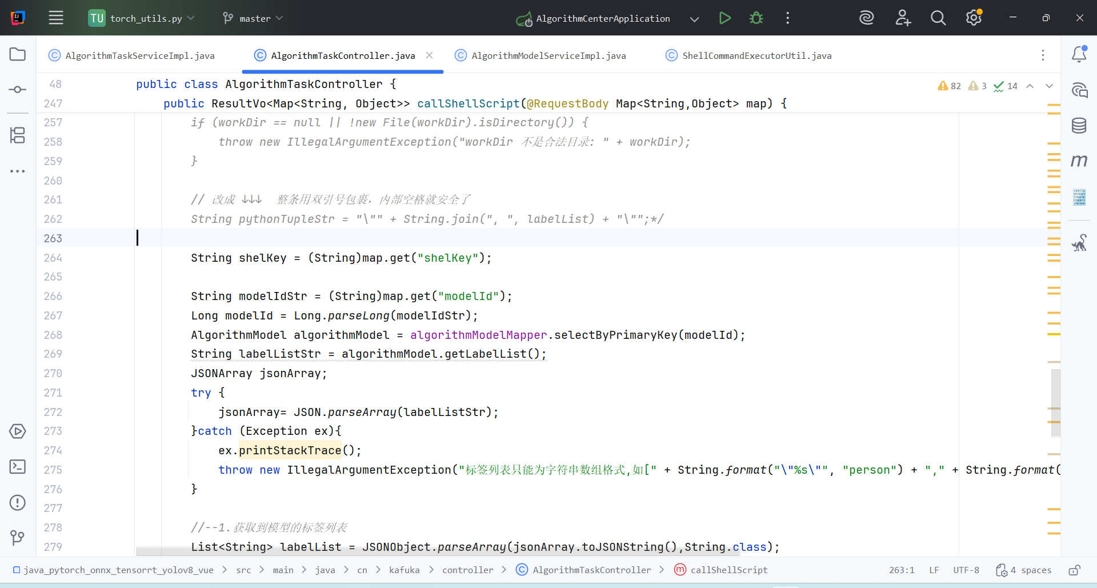Screen dimensions: 1097x588
Task: Show more tool windows ellipsis
Action: pos(18,171)
